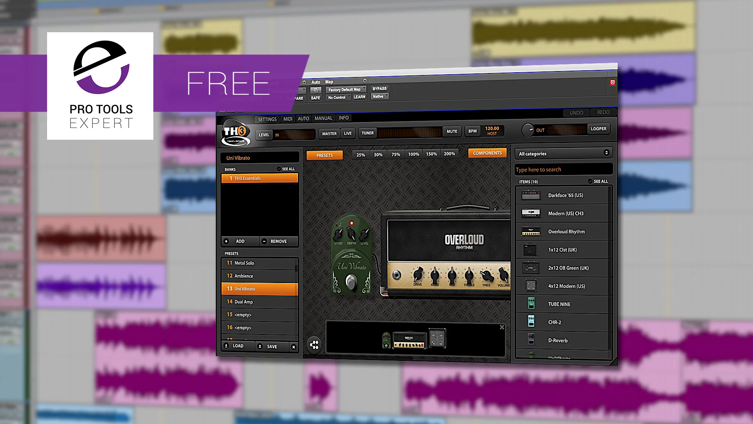Click the signal-chain routing icon

(314, 345)
